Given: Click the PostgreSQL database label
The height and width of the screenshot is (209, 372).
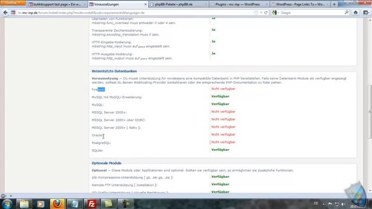Looking at the screenshot, I should point(101,143).
